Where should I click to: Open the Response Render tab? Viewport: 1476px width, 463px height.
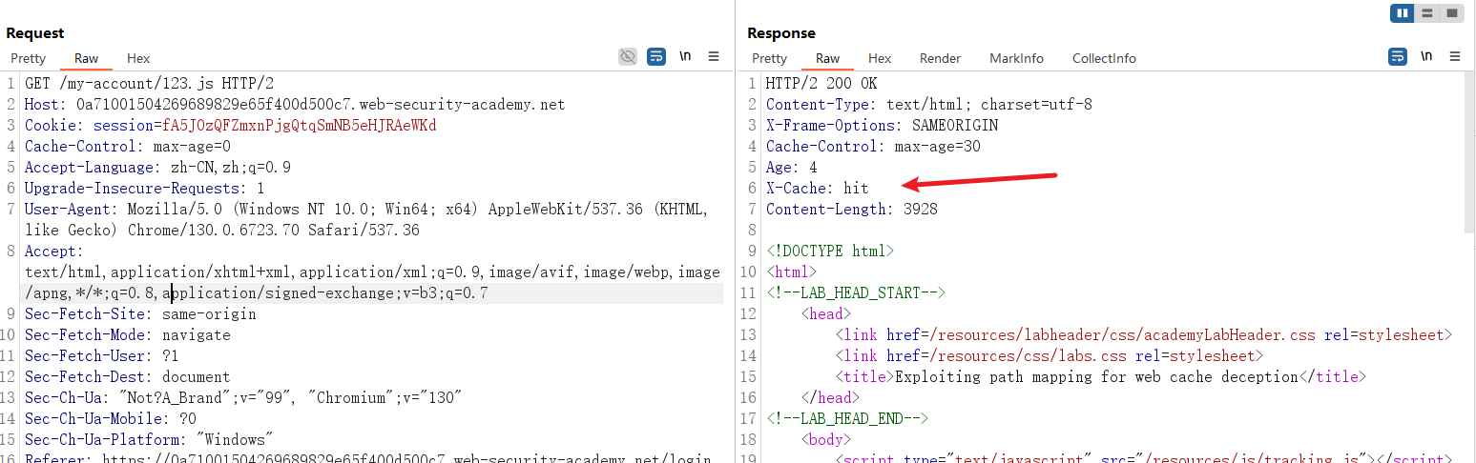pos(940,58)
